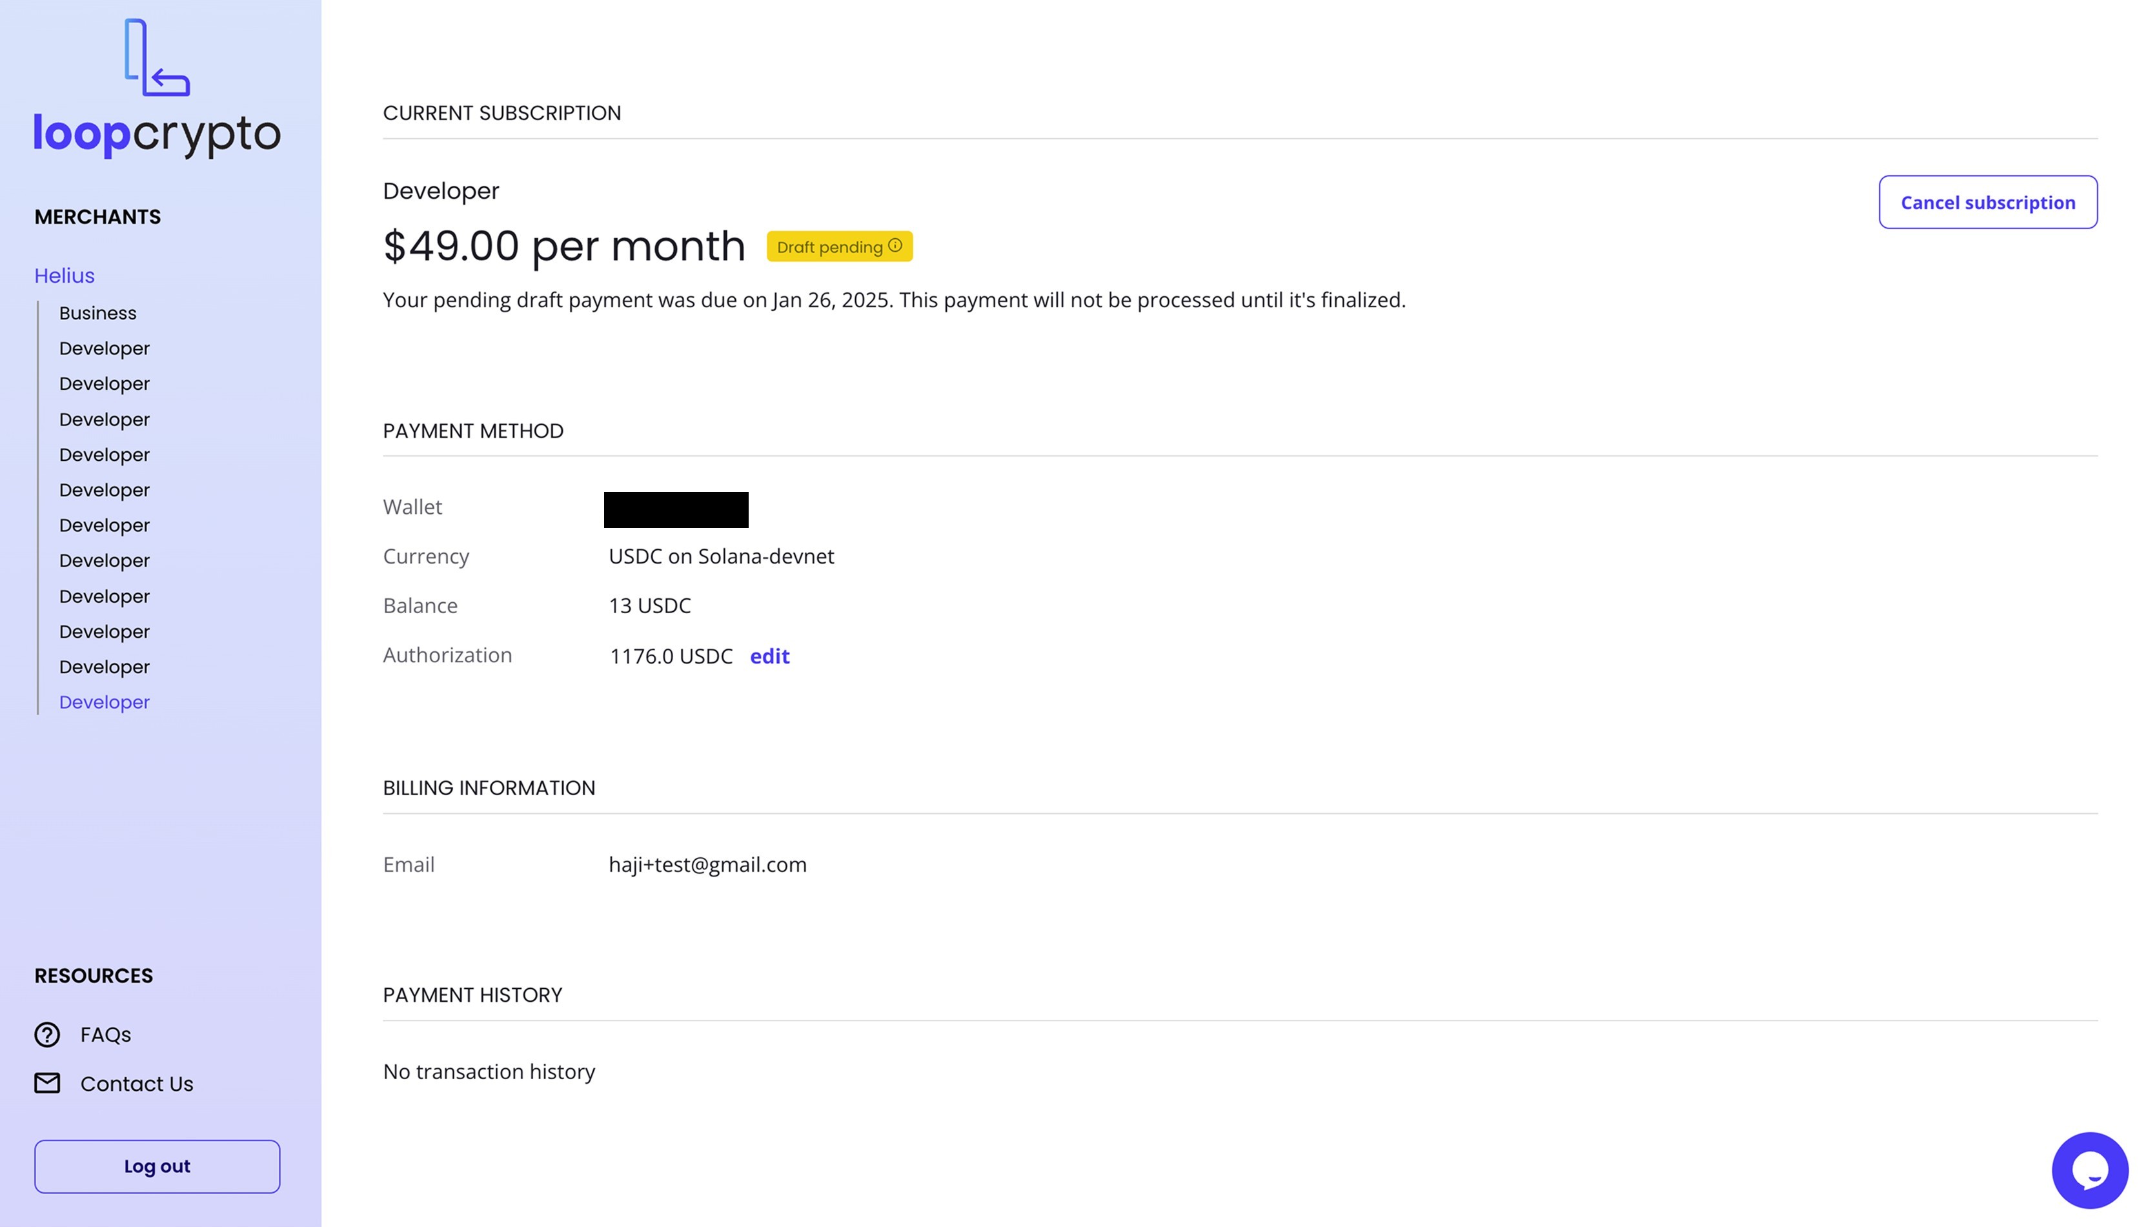The height and width of the screenshot is (1227, 2146).
Task: Click the redacted wallet address
Action: point(676,510)
